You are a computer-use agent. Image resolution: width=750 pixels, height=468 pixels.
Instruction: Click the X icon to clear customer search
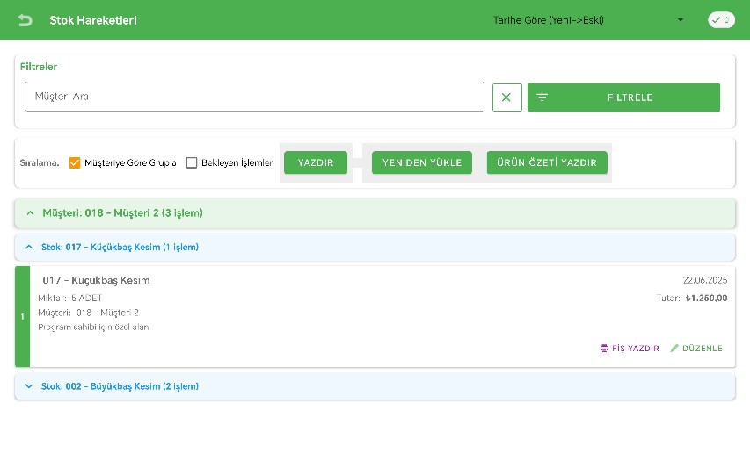point(506,97)
